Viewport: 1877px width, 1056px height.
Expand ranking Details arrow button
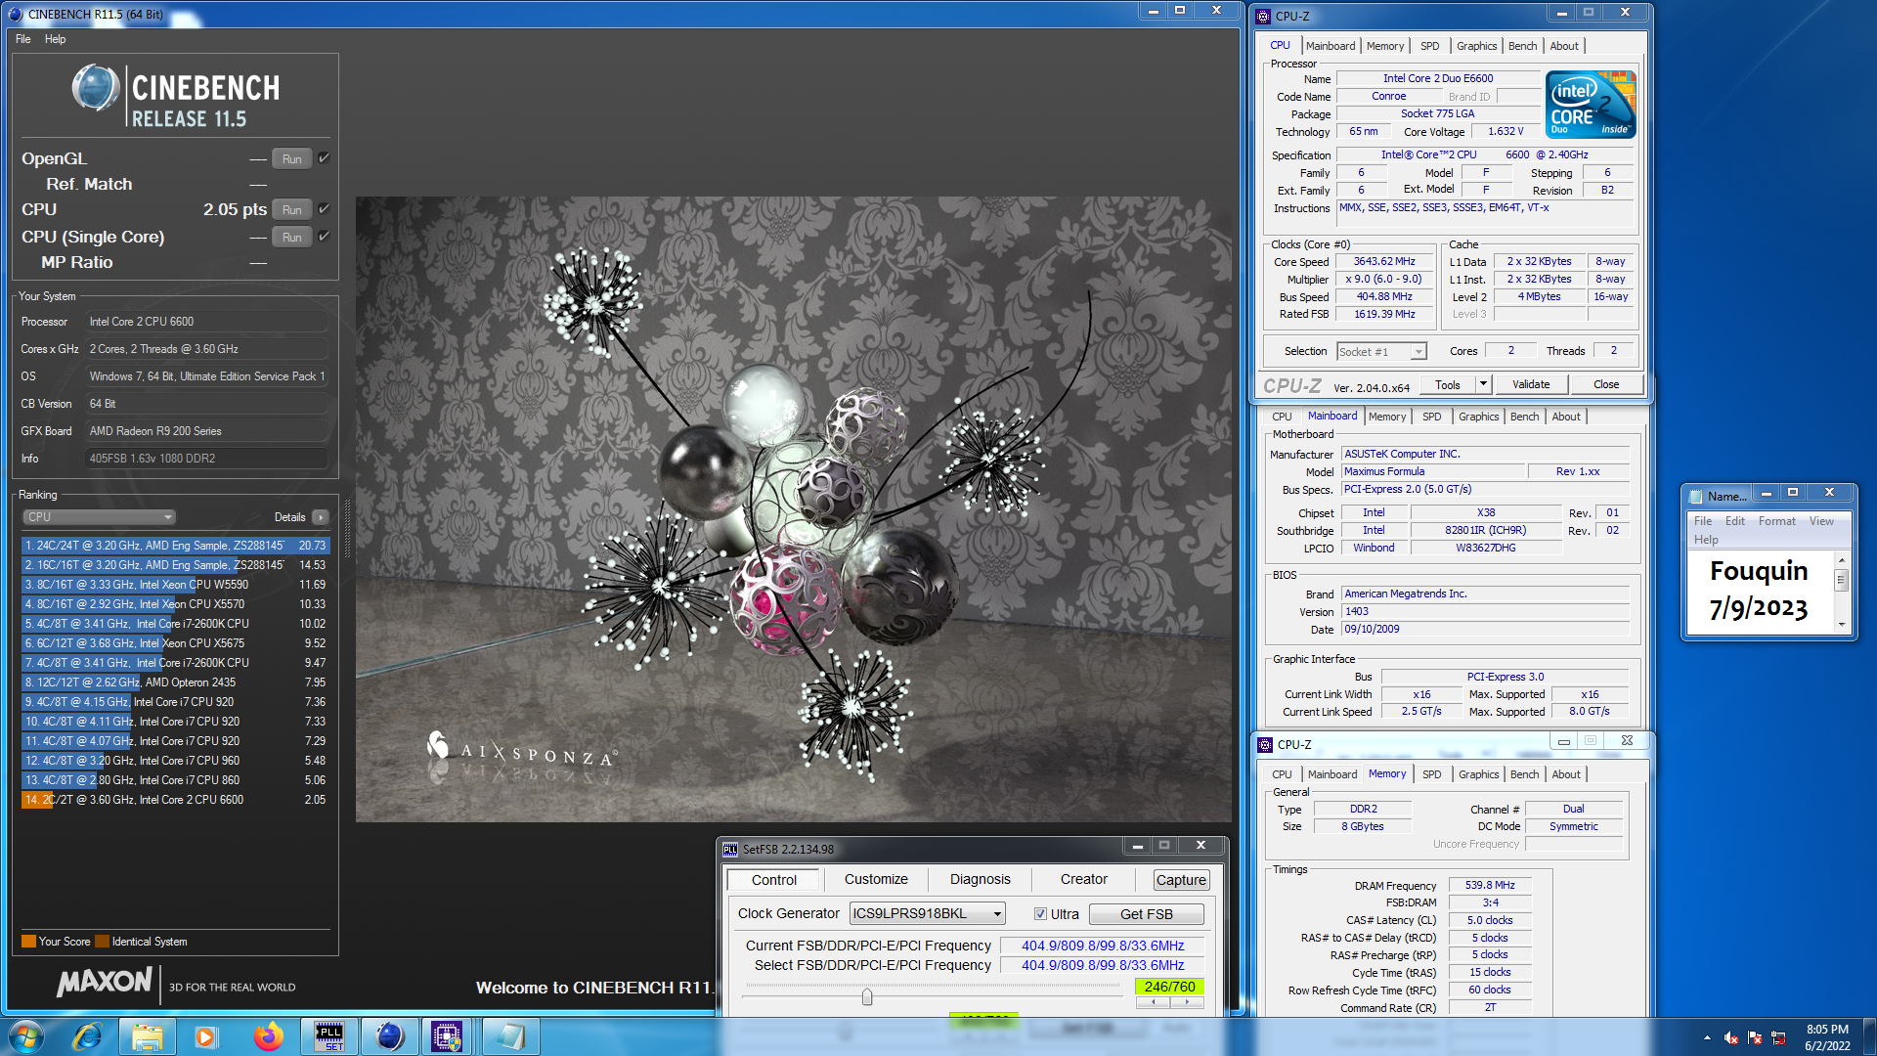tap(321, 517)
